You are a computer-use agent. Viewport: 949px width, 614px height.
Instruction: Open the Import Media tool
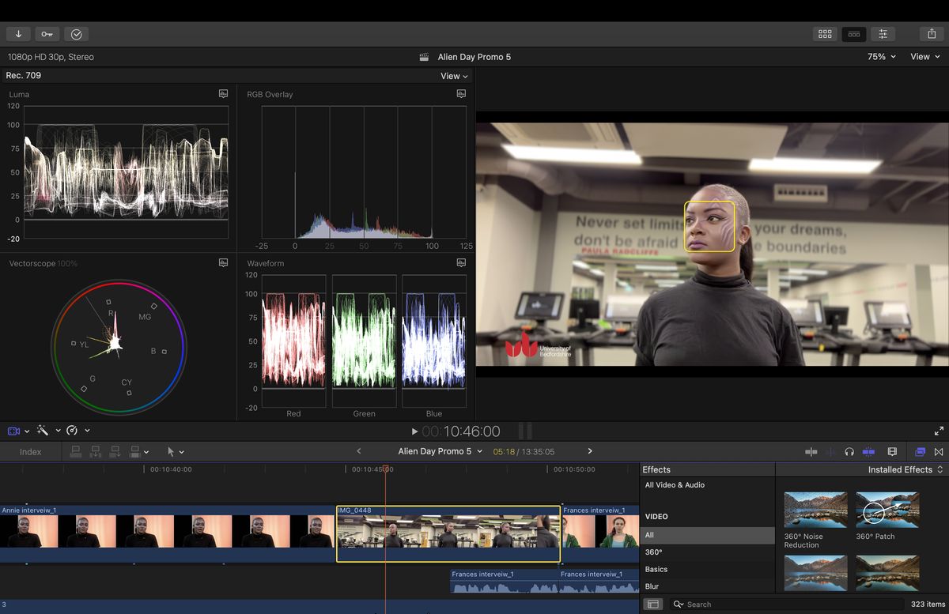tap(18, 33)
